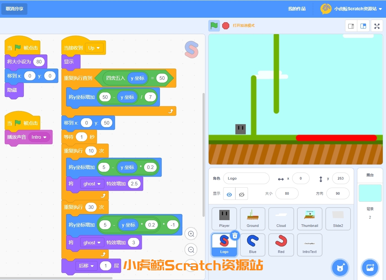
Task: Open the Up message dropdown
Action: coord(94,48)
